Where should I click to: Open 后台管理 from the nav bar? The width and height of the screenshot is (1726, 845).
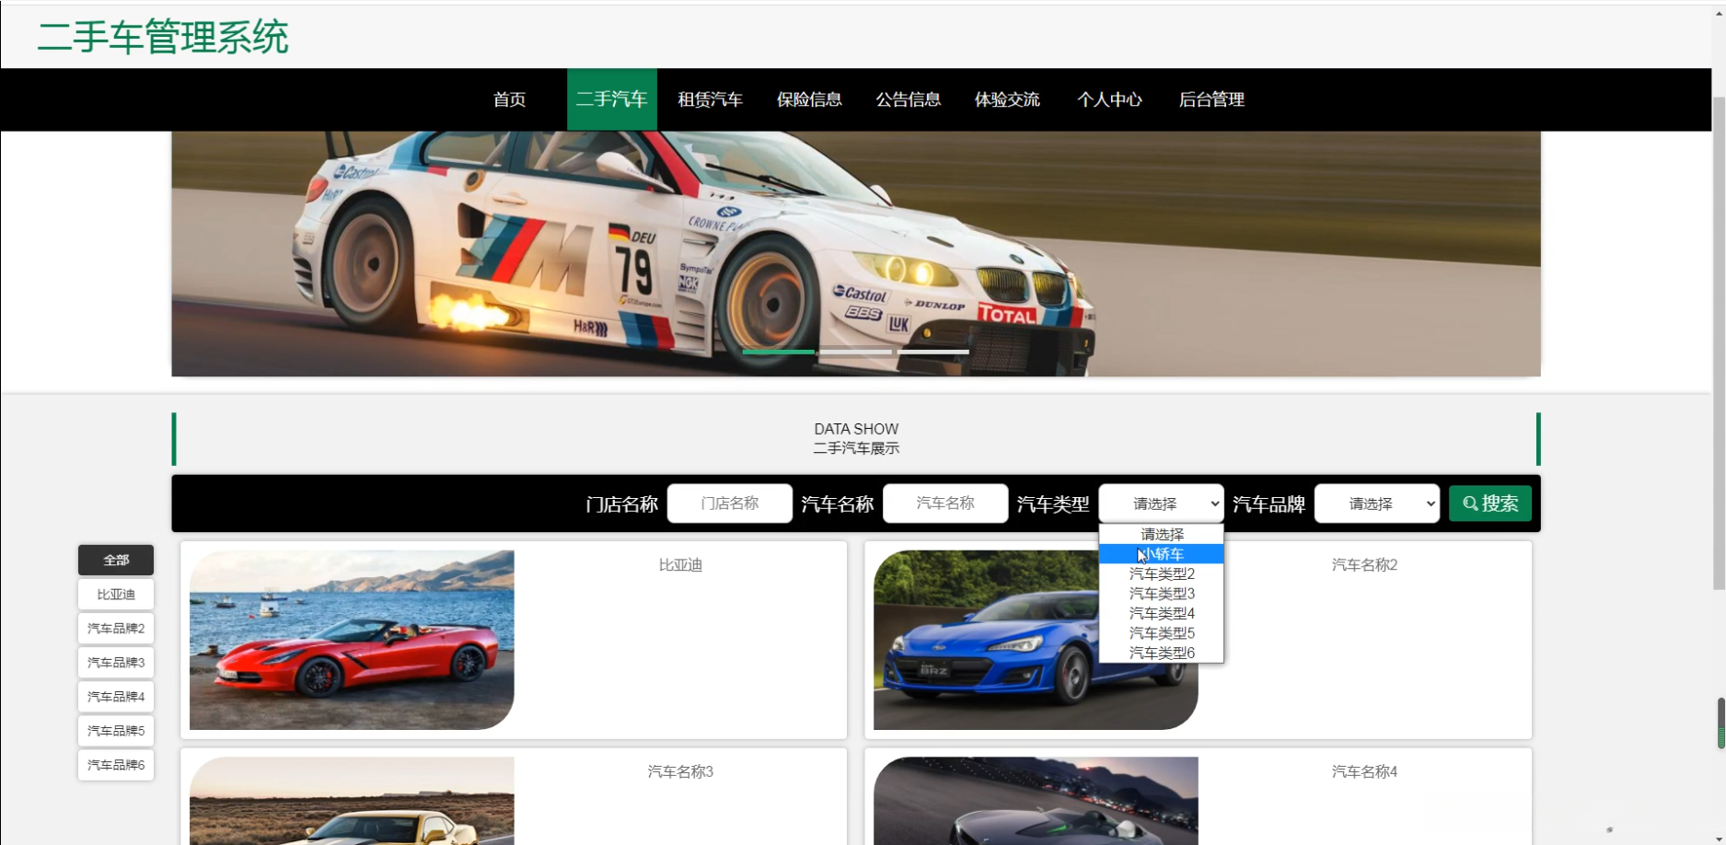tap(1211, 99)
